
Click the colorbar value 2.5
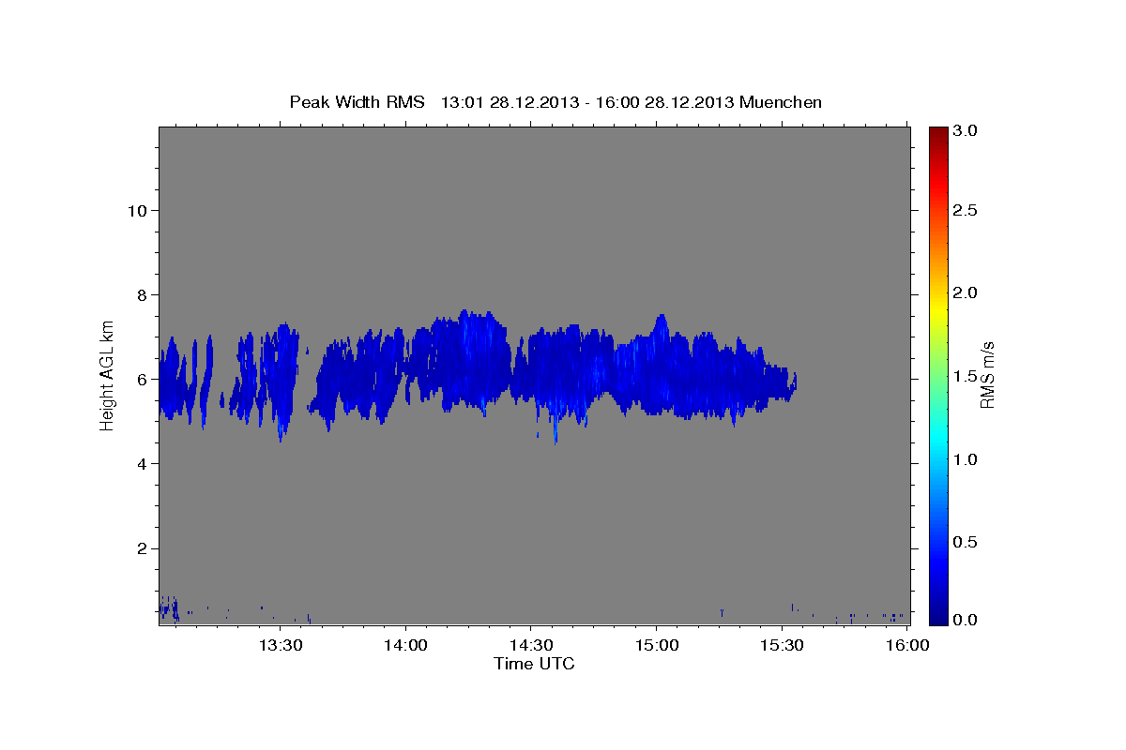(x=966, y=211)
